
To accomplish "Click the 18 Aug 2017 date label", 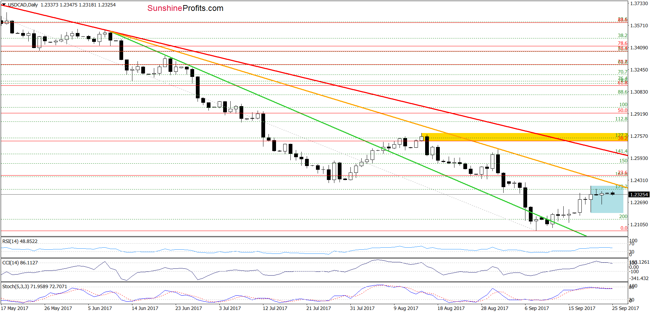I will (x=451, y=308).
